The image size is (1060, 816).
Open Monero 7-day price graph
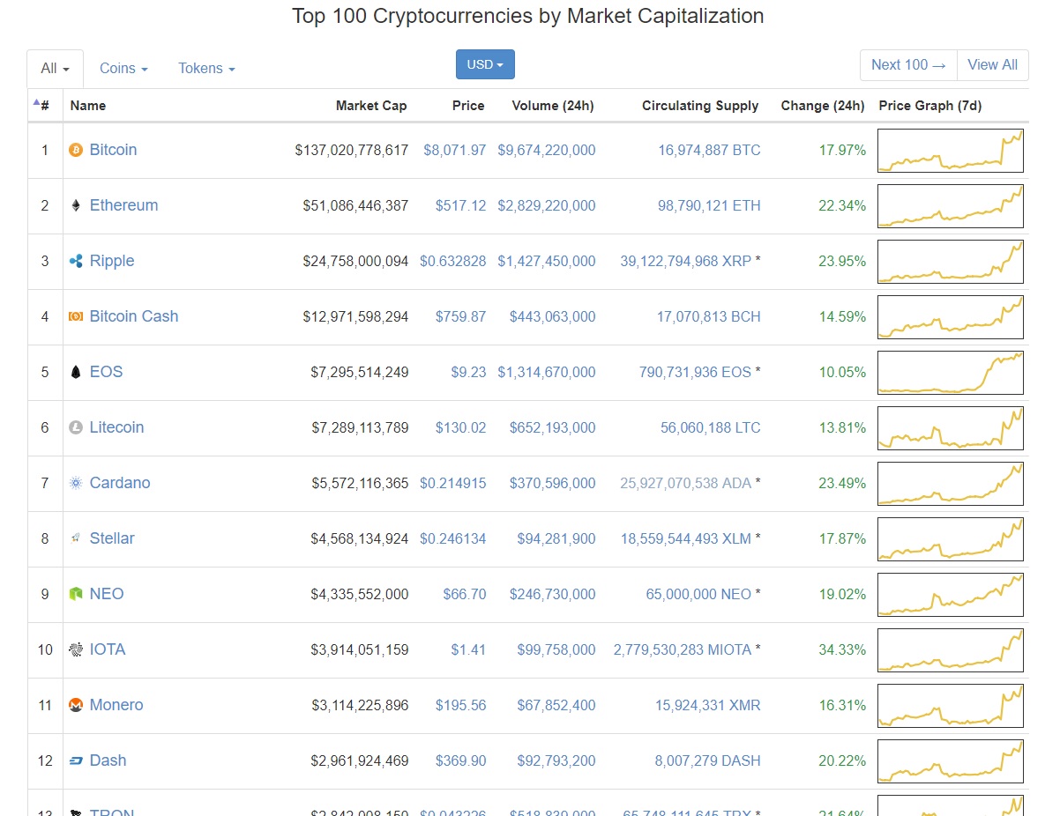click(951, 706)
